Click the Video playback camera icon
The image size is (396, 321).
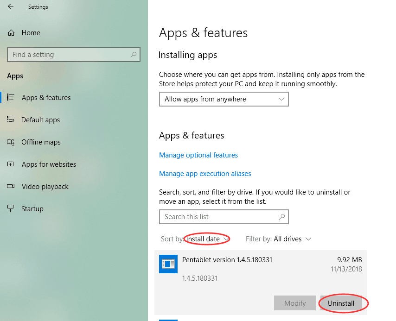(11, 186)
